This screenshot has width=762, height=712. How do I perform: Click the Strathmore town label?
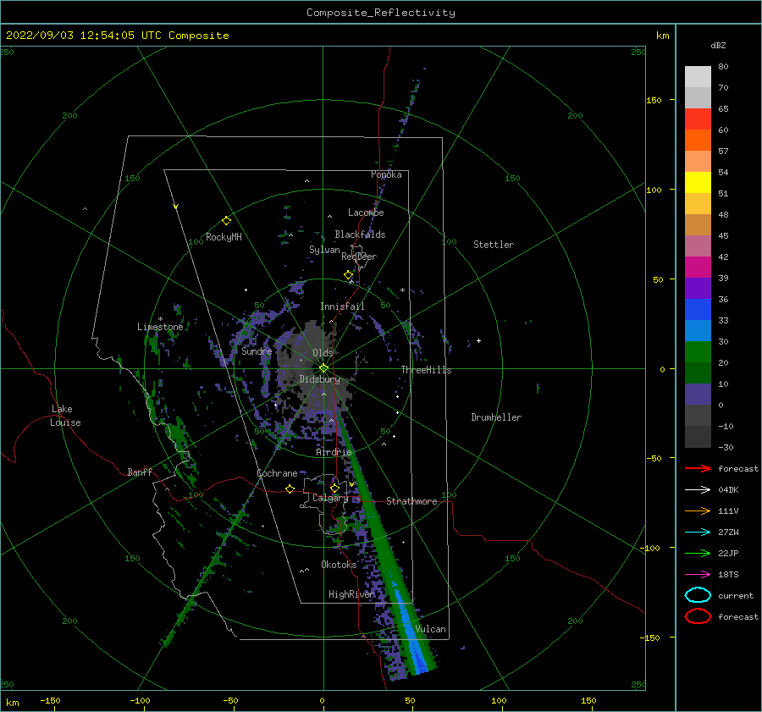click(411, 501)
